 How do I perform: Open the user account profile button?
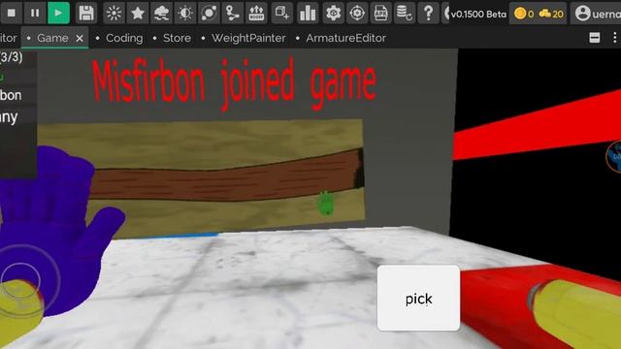(596, 13)
